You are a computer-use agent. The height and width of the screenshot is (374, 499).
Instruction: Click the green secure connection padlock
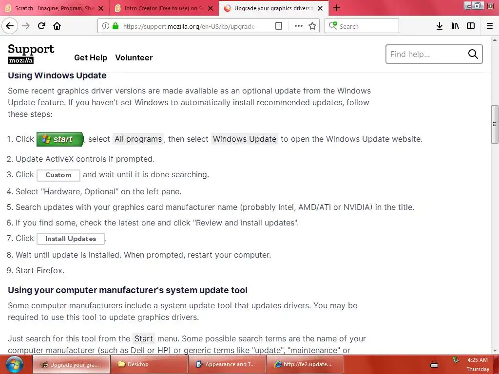pyautogui.click(x=115, y=26)
